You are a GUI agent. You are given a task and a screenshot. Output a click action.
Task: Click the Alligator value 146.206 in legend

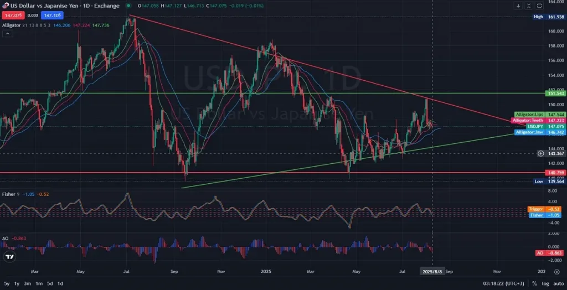(x=62, y=25)
